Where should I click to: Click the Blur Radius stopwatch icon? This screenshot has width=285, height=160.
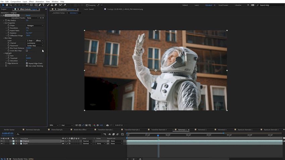click(6, 20)
